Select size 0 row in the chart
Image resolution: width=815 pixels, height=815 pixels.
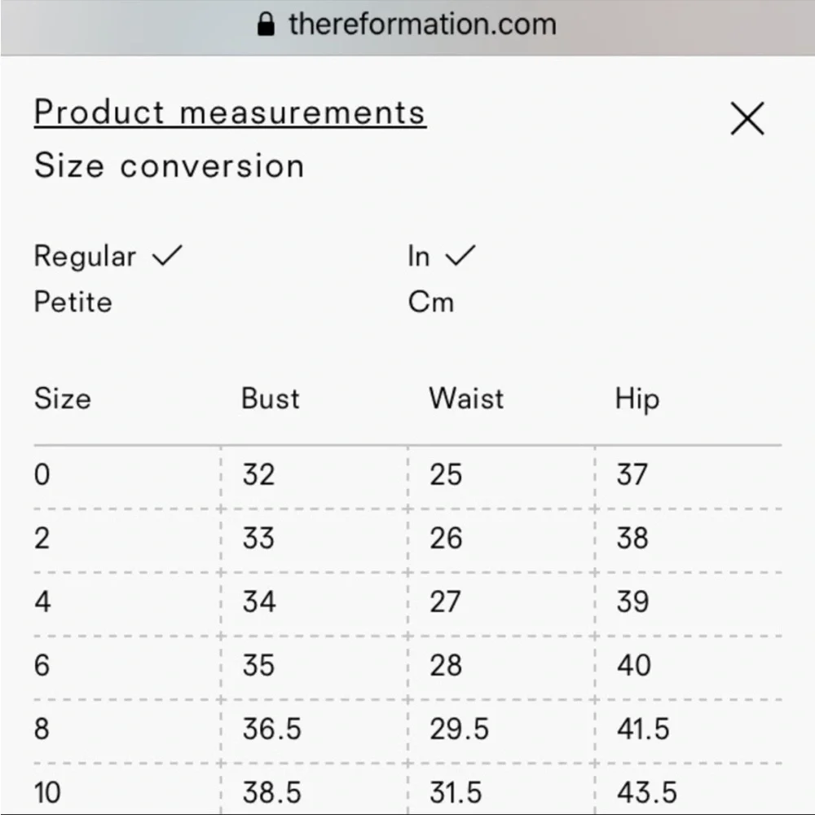[41, 474]
